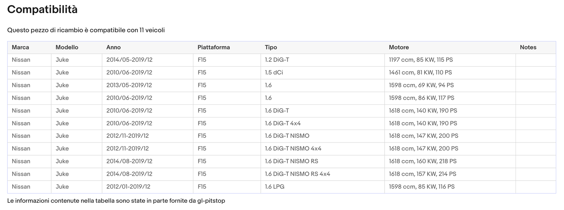
Task: Select the 1.5 dCi type cell
Action: (274, 73)
